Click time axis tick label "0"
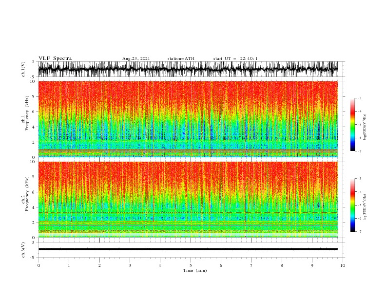This screenshot has width=386, height=298. 39,265
